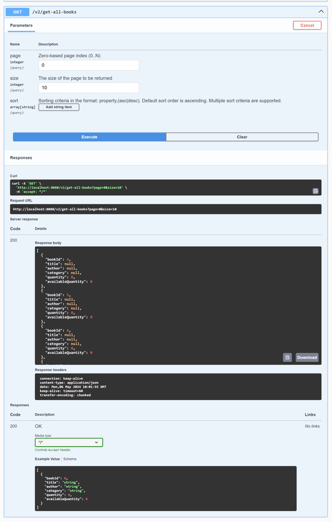Viewport: 332px width, 522px height.
Task: Click the 'Zero-based page index' description
Action: (69, 56)
